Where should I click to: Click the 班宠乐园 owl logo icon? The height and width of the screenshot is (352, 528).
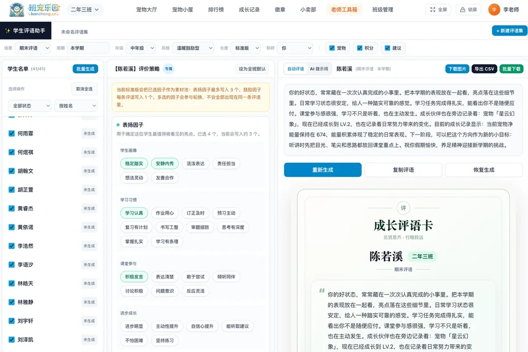(x=17, y=9)
